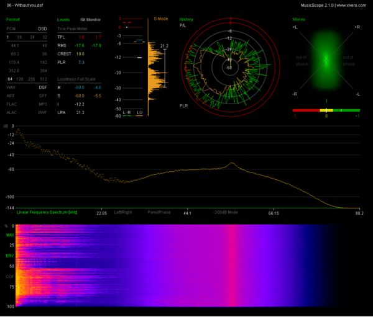This screenshot has height=317, width=373.
Task: Click the Bit Monitor label
Action: 90,20
